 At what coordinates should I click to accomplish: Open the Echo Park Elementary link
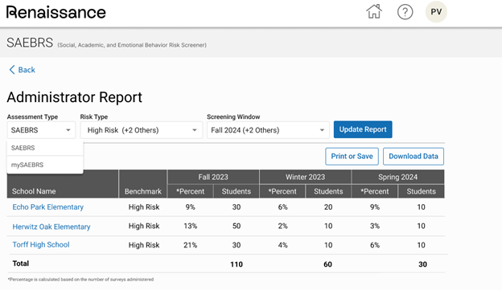click(x=48, y=207)
